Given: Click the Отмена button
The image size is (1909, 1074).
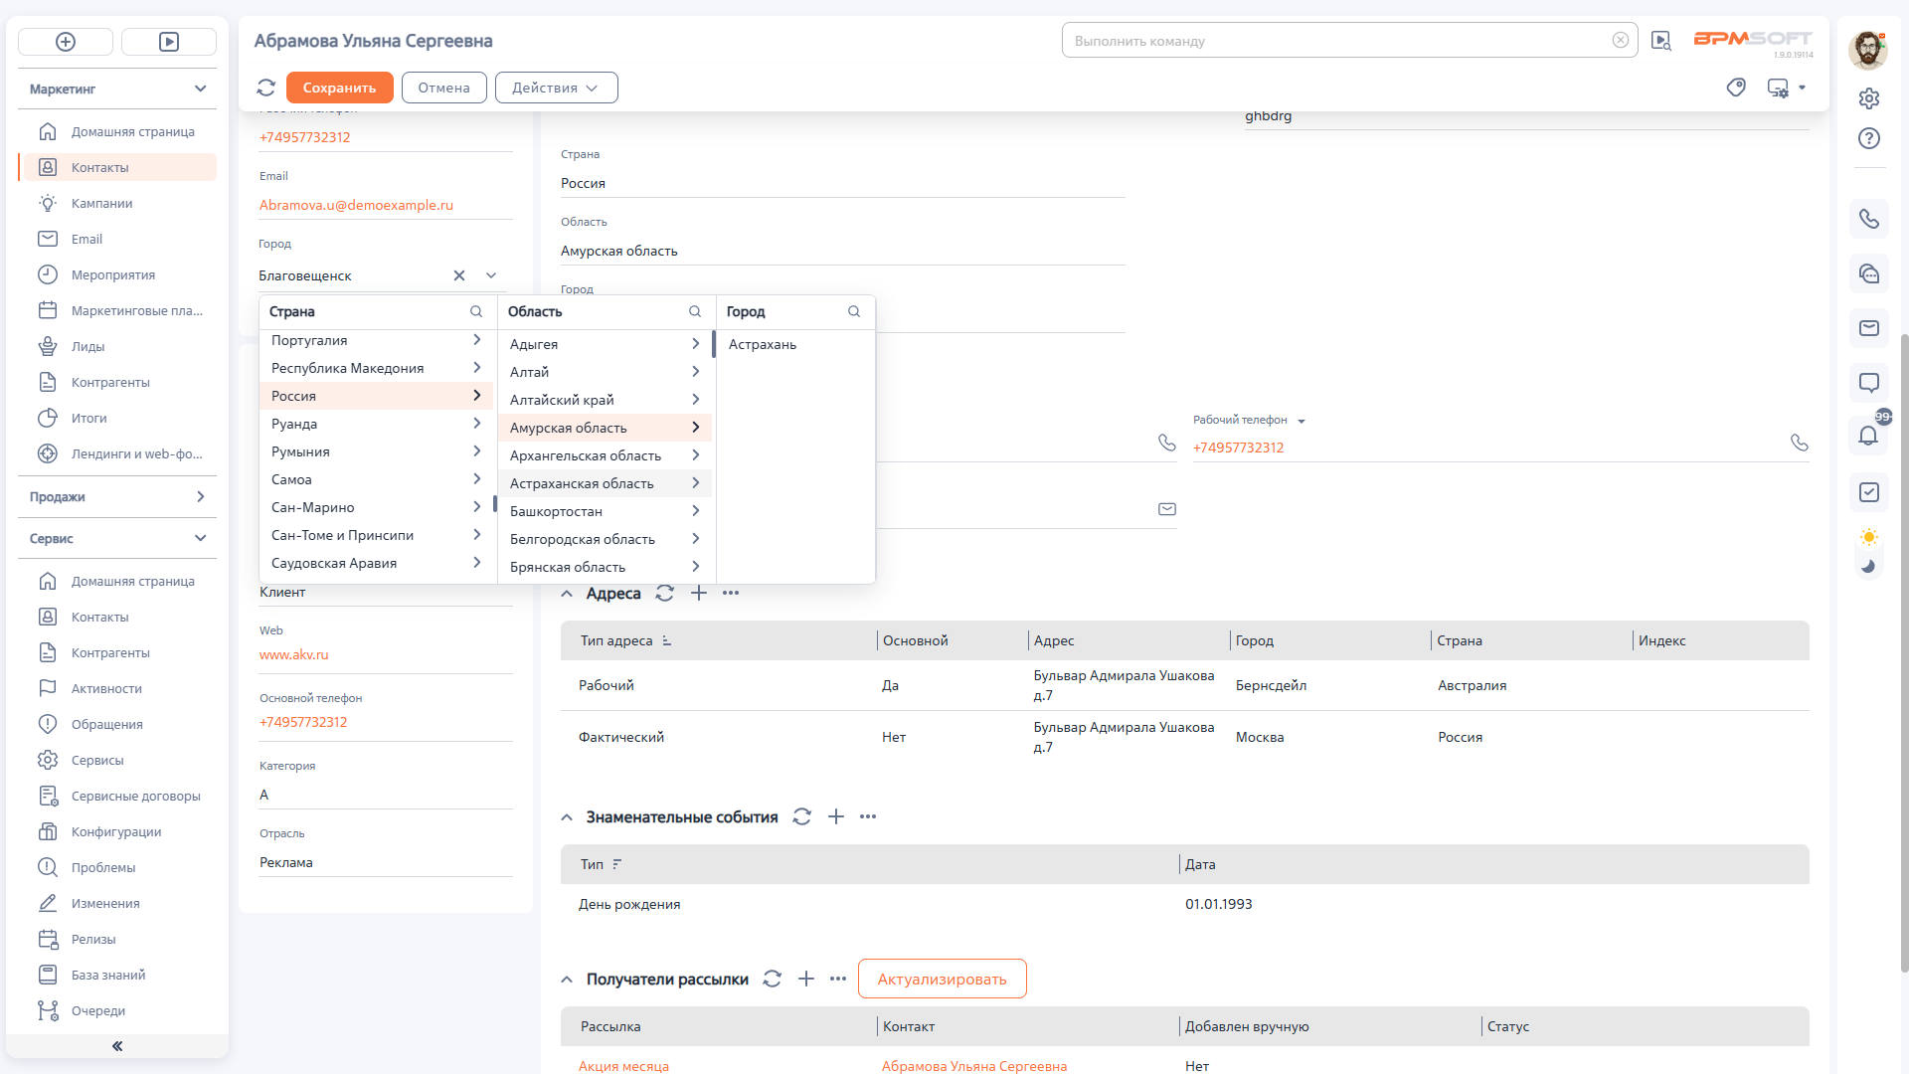Looking at the screenshot, I should [443, 88].
